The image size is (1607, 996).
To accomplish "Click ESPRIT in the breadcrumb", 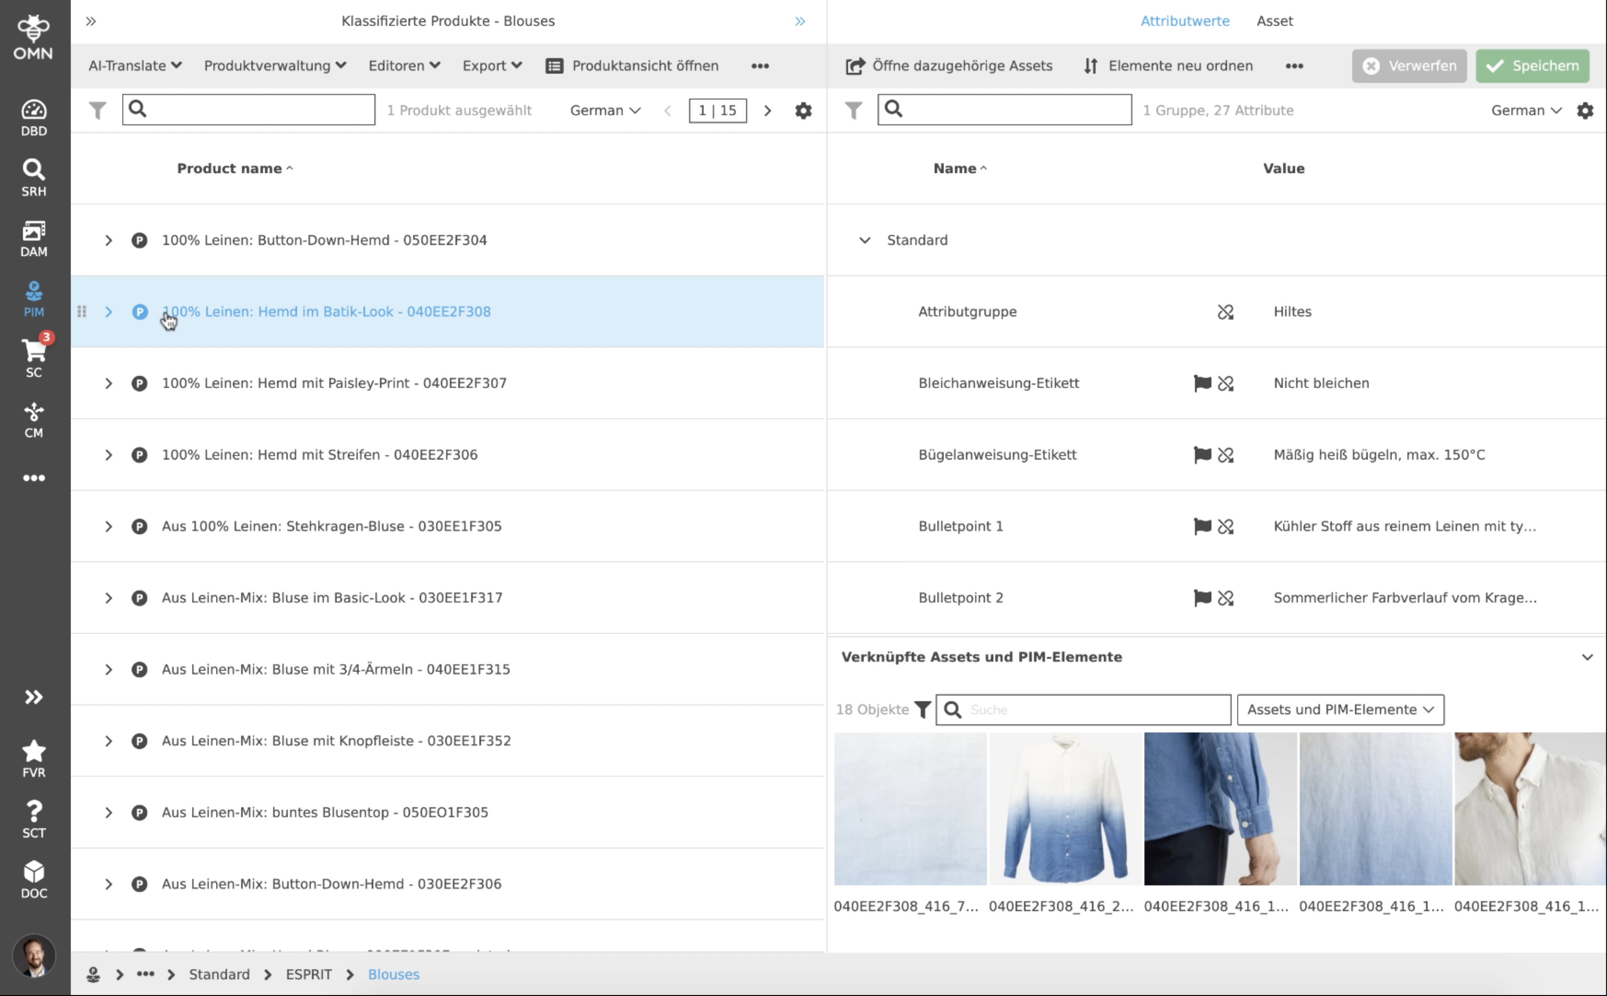I will pyautogui.click(x=308, y=974).
